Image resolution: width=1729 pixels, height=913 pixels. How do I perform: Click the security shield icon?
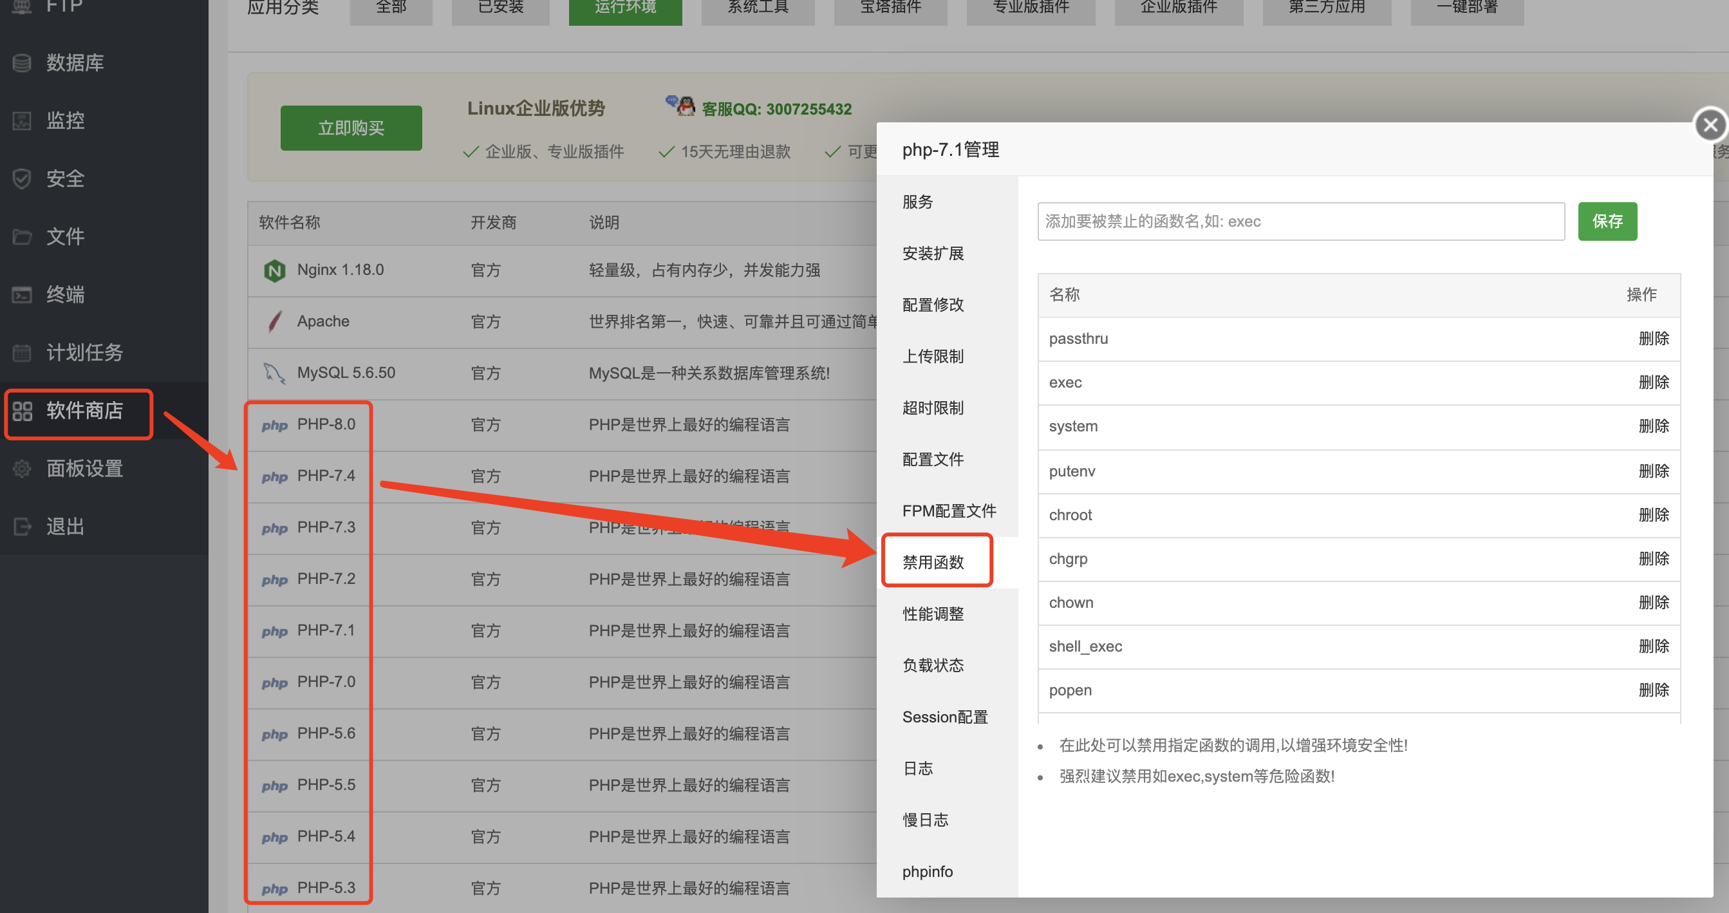pyautogui.click(x=22, y=178)
